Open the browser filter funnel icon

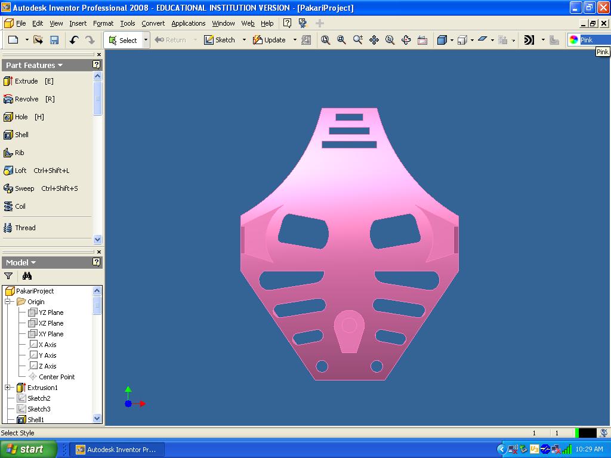coord(8,276)
